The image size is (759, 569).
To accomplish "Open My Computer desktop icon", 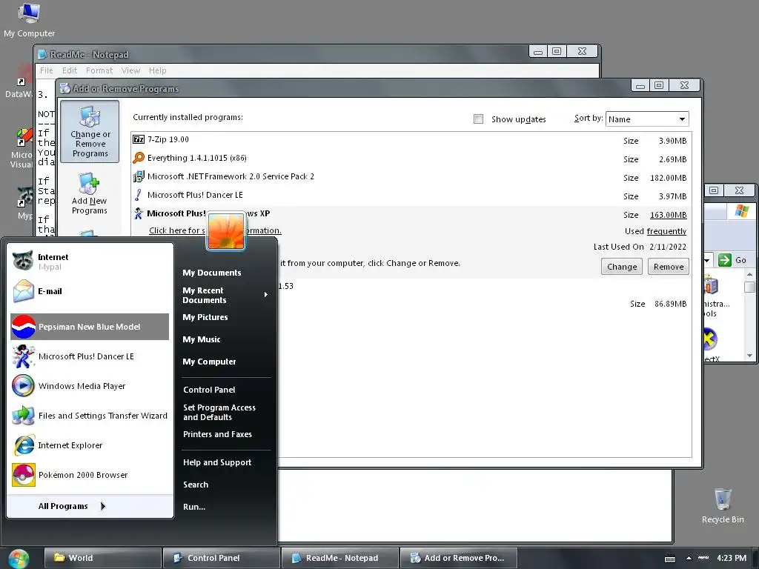I will pos(29,13).
